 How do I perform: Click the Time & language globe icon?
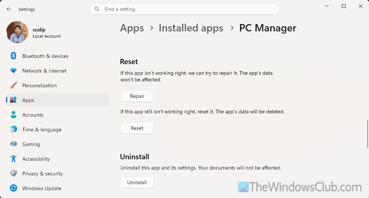pyautogui.click(x=13, y=130)
